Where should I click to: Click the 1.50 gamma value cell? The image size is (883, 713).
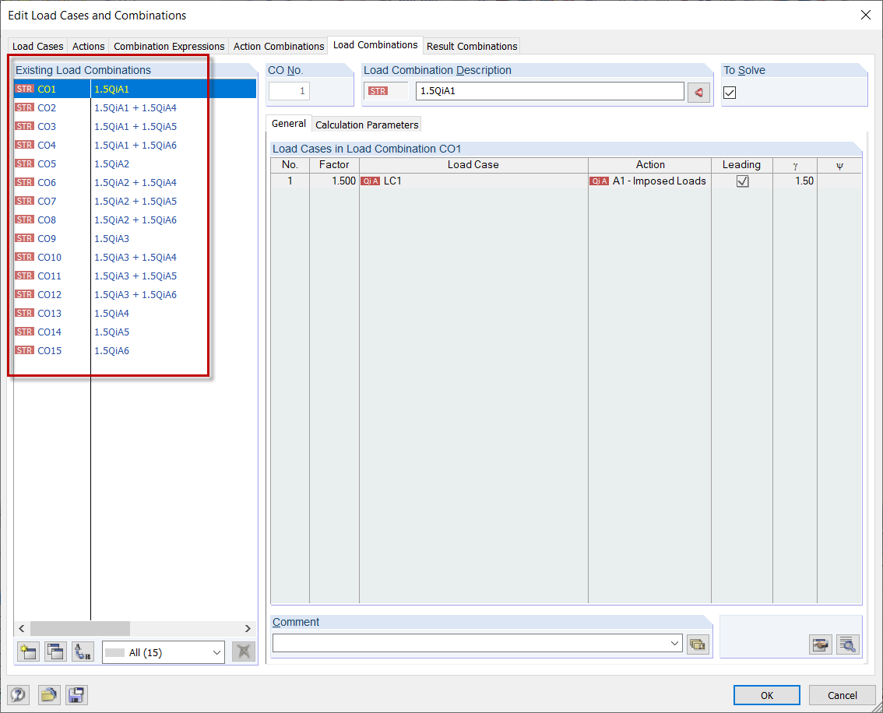coord(794,181)
